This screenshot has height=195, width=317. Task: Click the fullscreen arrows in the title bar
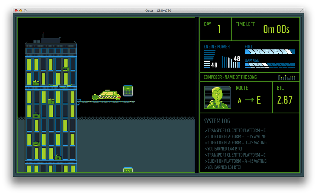[302, 10]
